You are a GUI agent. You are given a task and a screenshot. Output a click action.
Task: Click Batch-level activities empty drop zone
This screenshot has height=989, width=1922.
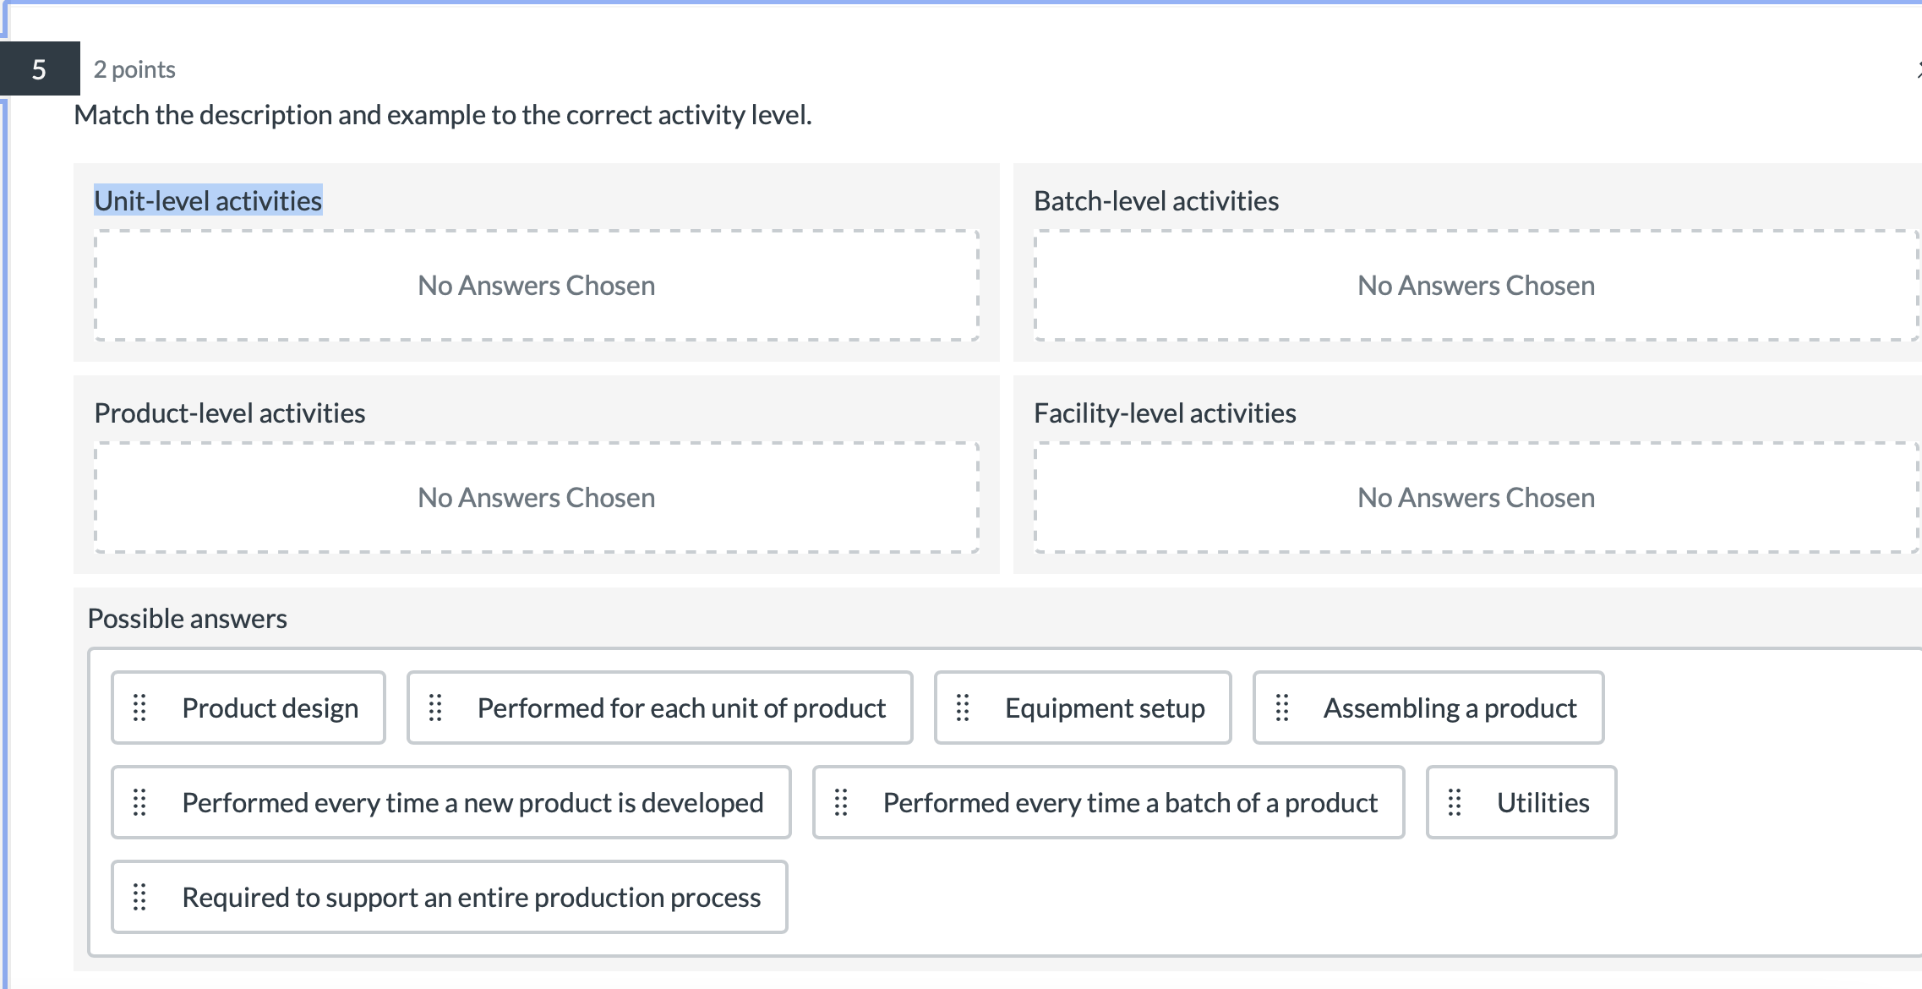click(x=1476, y=285)
